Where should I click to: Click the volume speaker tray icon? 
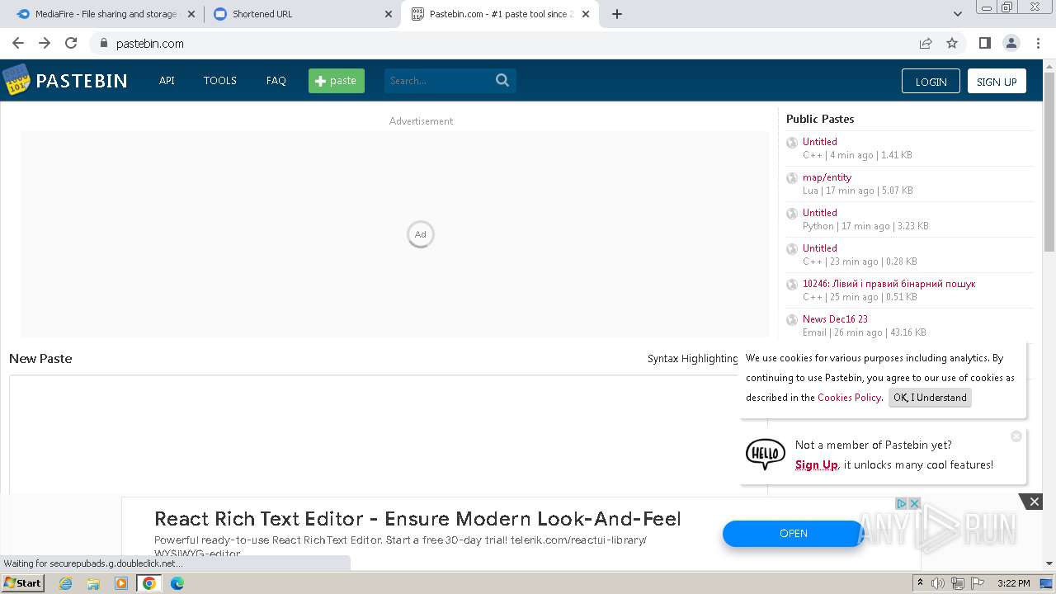click(937, 583)
